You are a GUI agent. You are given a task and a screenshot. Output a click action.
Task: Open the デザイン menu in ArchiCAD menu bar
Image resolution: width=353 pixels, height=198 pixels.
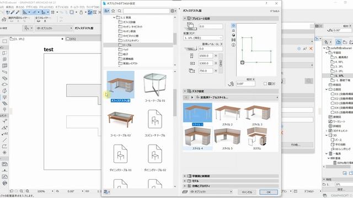point(31,7)
